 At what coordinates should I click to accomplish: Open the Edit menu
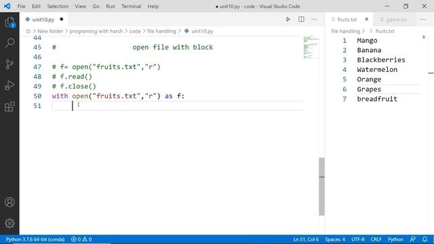36,6
